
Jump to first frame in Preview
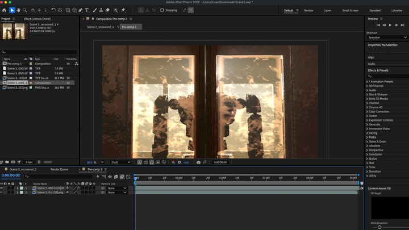pyautogui.click(x=378, y=25)
